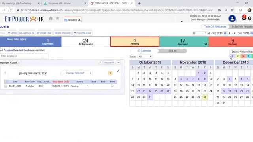253x142 pixels.
Task: Close the Requests tab
Action: pos(79,20)
